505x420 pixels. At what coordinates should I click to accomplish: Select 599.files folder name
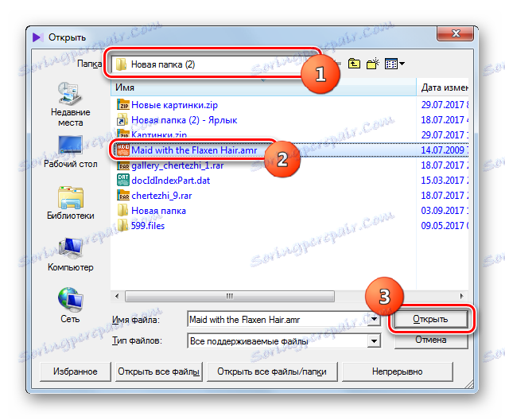[x=147, y=226]
